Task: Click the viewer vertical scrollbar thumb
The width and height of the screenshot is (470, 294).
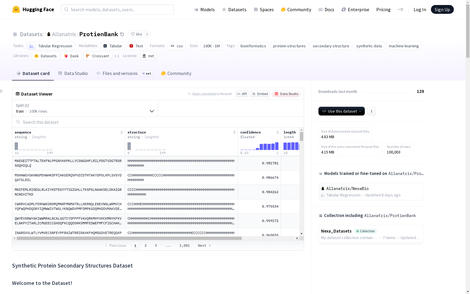Action: [x=301, y=136]
